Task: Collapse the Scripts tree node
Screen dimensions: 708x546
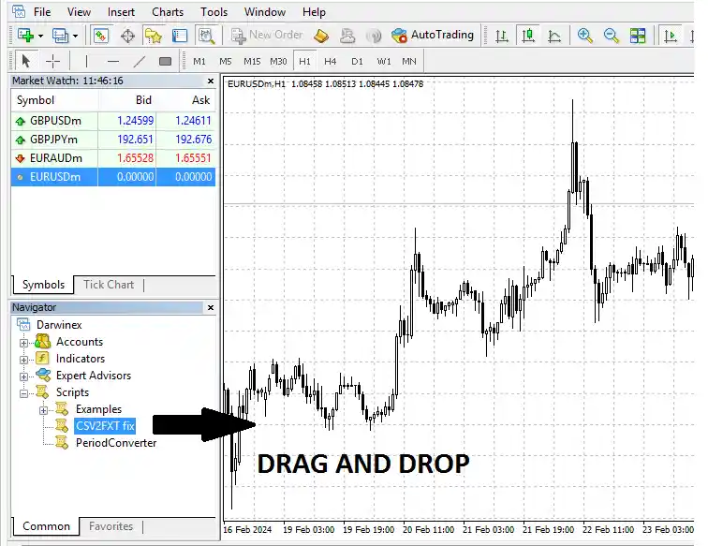Action: pyautogui.click(x=24, y=392)
